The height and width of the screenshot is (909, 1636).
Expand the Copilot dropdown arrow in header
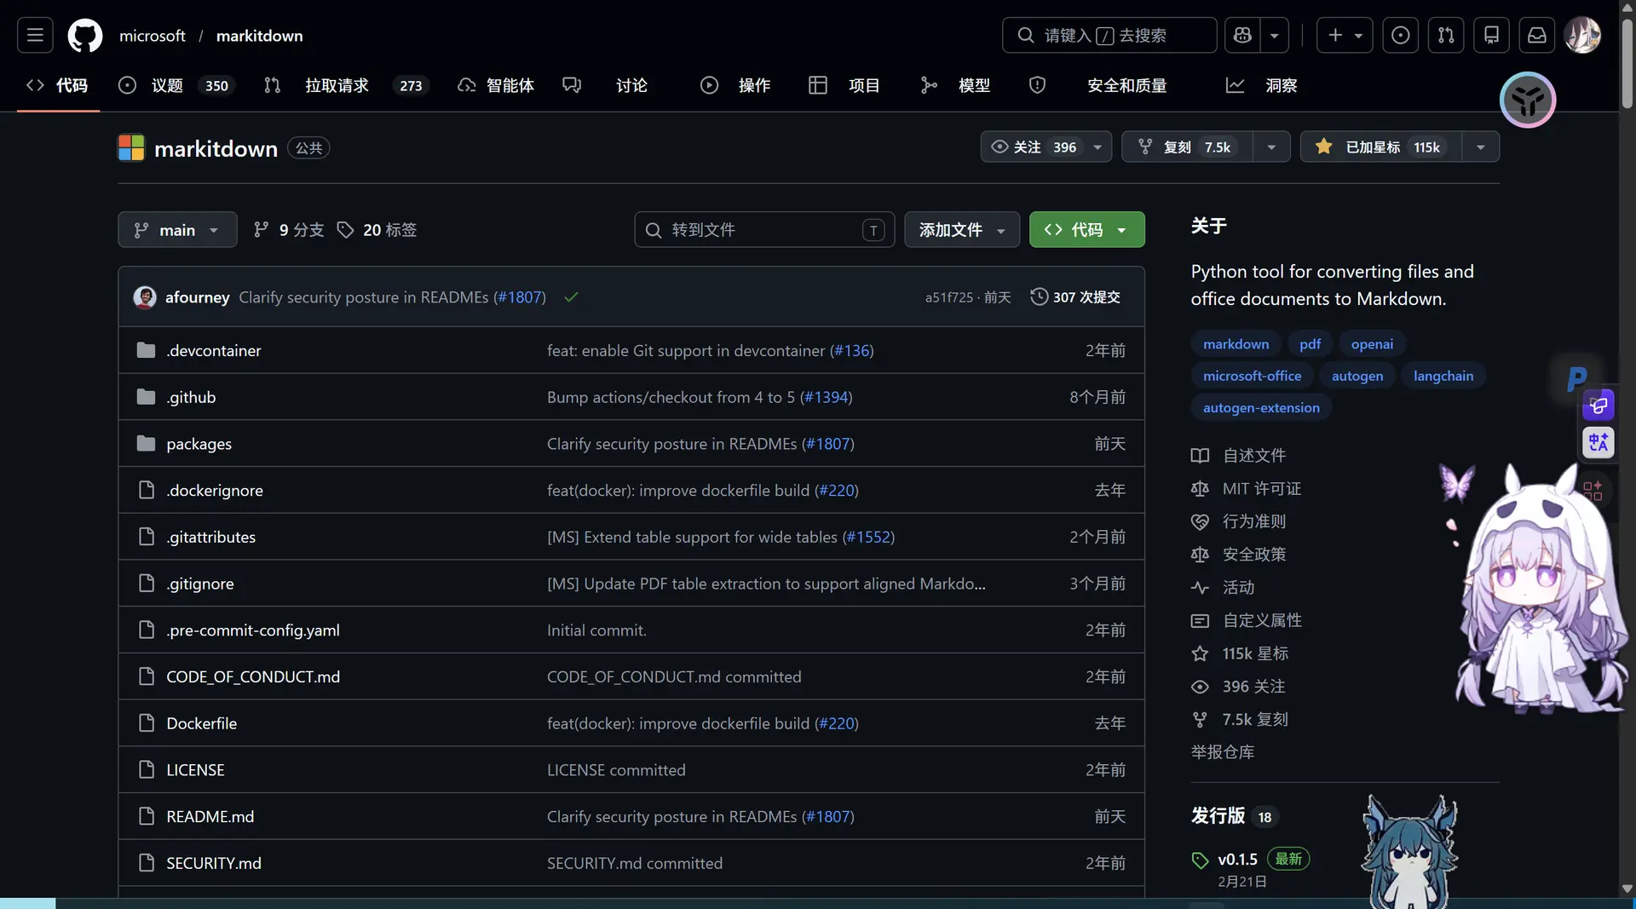(x=1275, y=35)
